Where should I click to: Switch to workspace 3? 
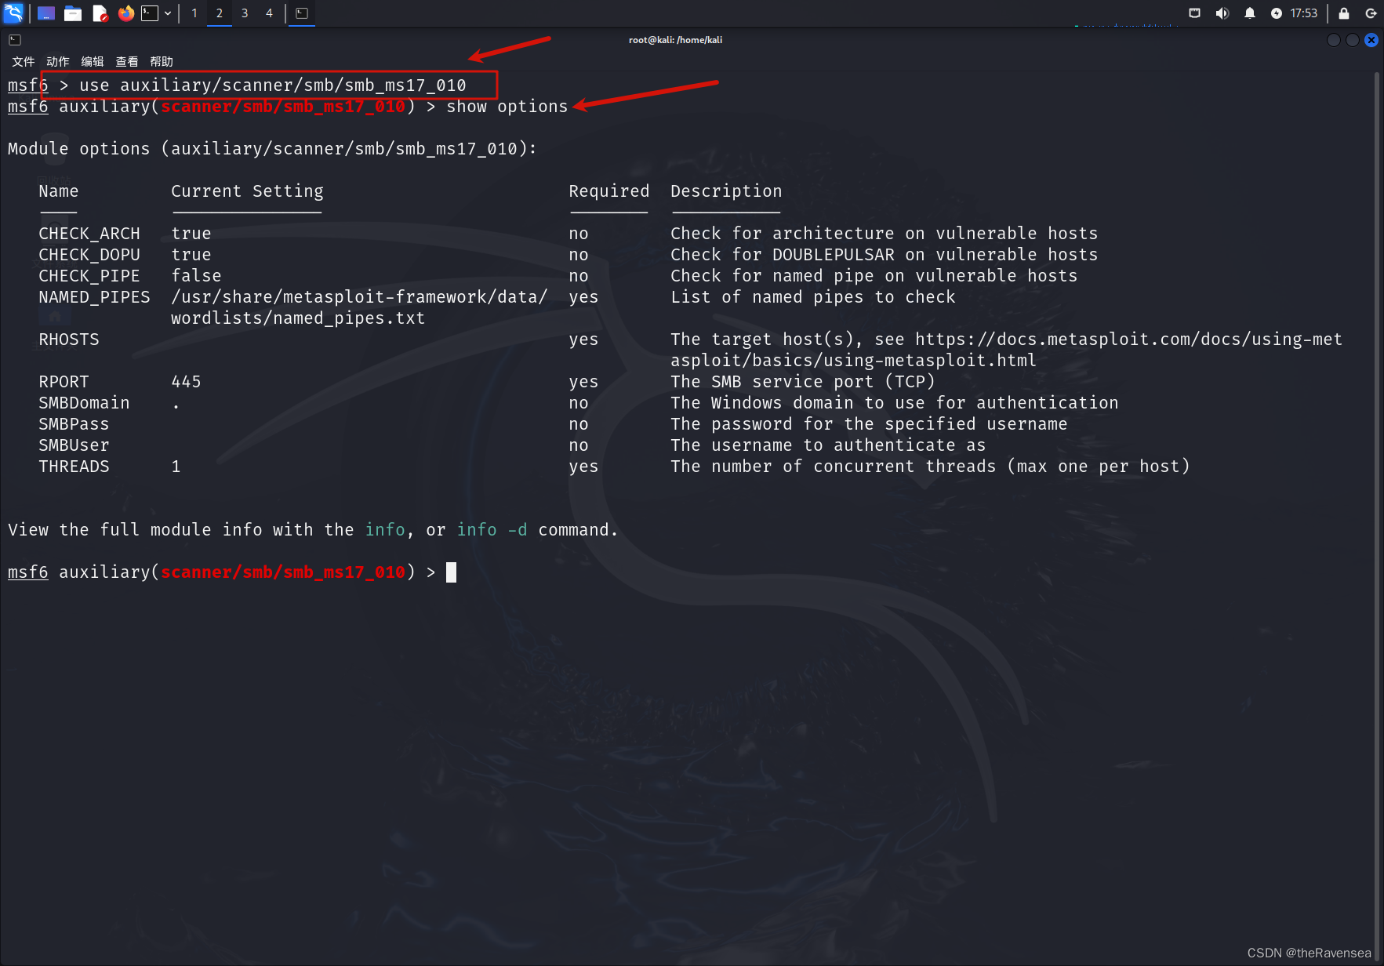click(245, 13)
